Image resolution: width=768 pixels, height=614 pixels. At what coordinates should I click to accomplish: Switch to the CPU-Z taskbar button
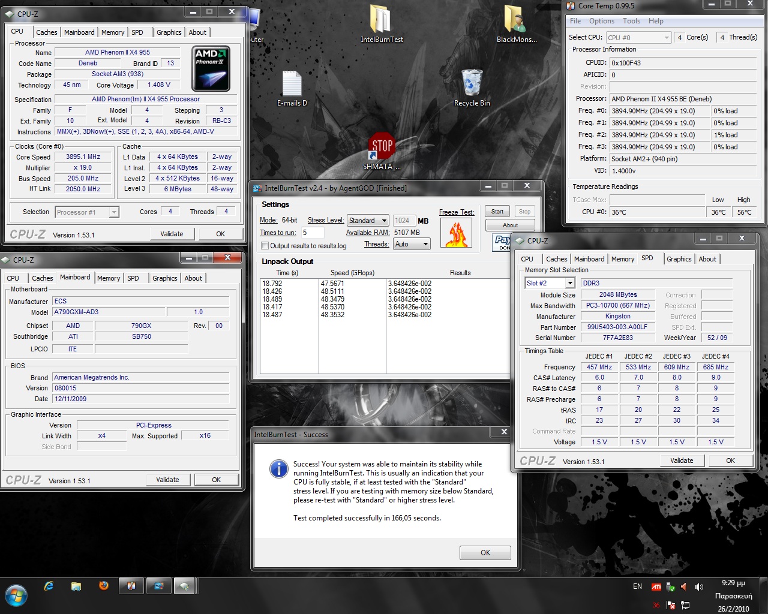click(x=185, y=586)
